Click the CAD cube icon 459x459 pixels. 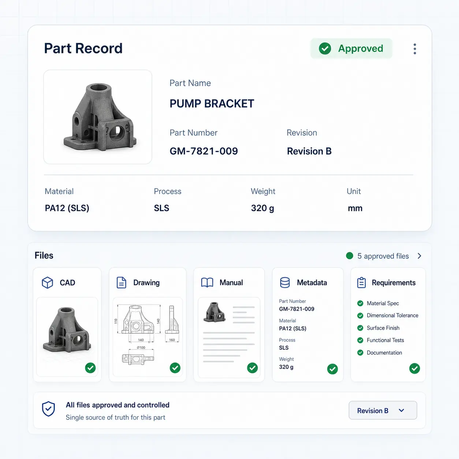pyautogui.click(x=48, y=283)
